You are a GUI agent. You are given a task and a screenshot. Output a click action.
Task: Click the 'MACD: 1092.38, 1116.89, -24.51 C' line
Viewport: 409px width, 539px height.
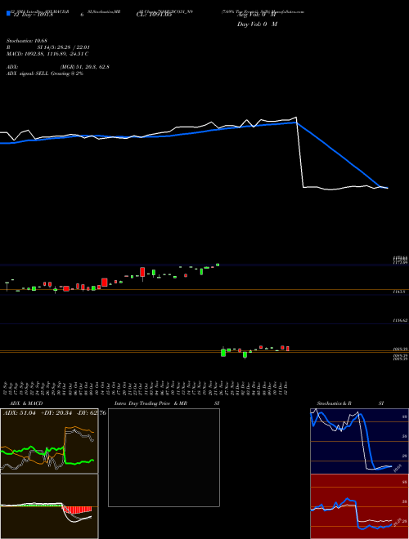(x=48, y=54)
